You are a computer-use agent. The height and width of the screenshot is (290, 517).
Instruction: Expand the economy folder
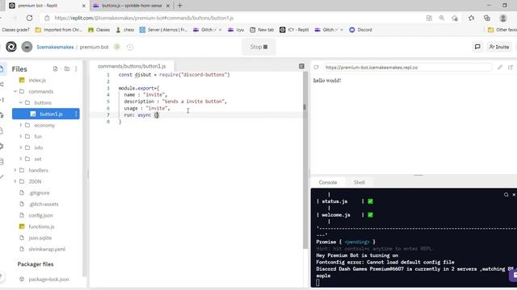[21, 126]
